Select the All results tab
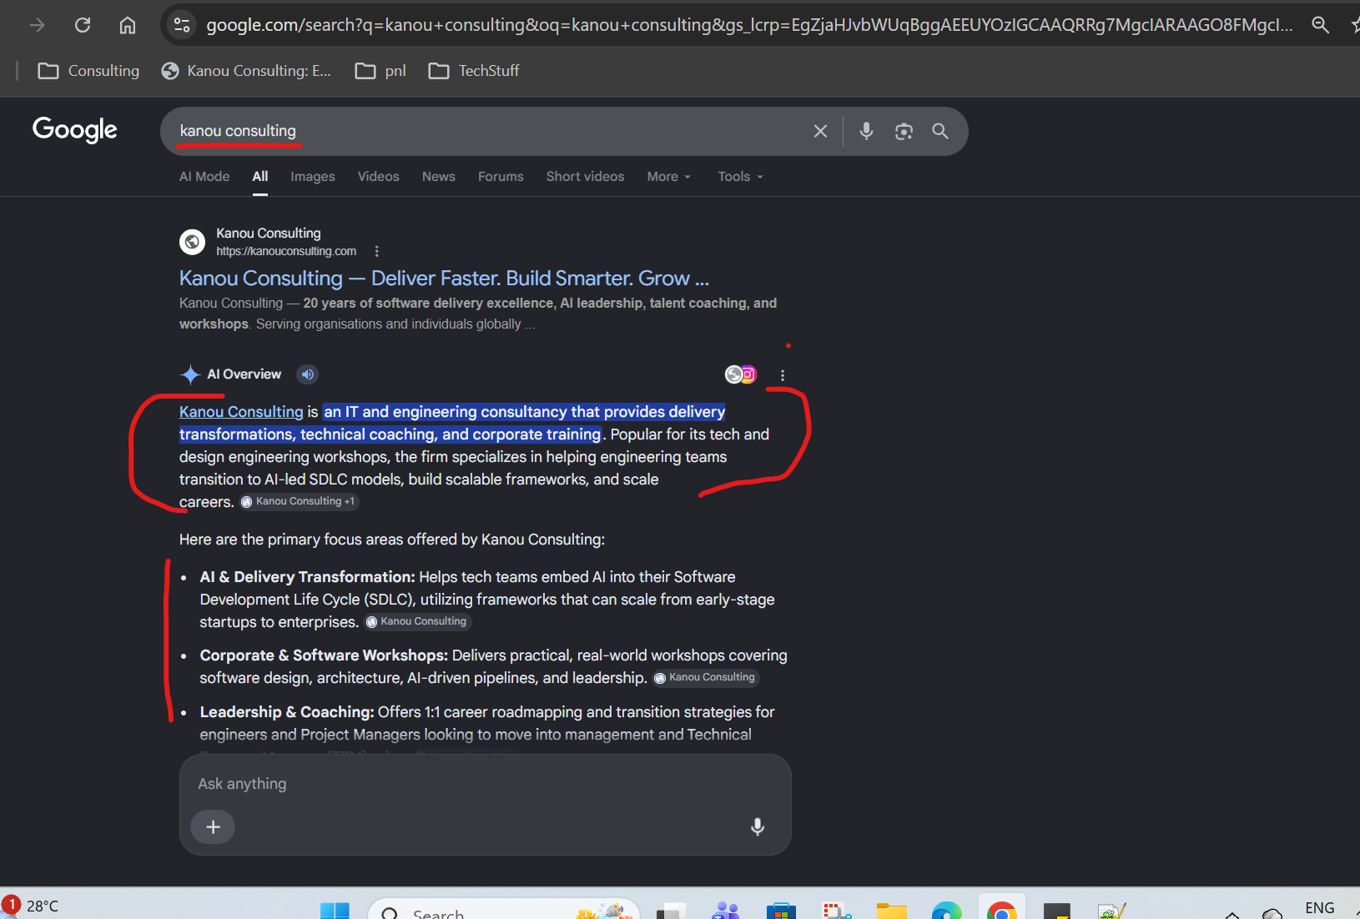The height and width of the screenshot is (919, 1360). [260, 177]
